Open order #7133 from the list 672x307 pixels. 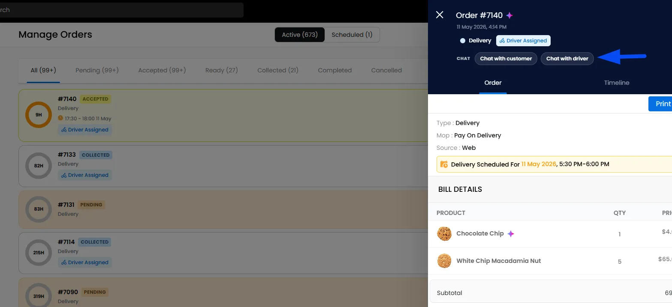tap(223, 166)
